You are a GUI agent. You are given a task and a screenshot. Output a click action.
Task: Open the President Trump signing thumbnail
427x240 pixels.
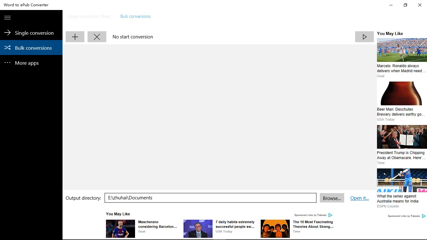(402, 137)
